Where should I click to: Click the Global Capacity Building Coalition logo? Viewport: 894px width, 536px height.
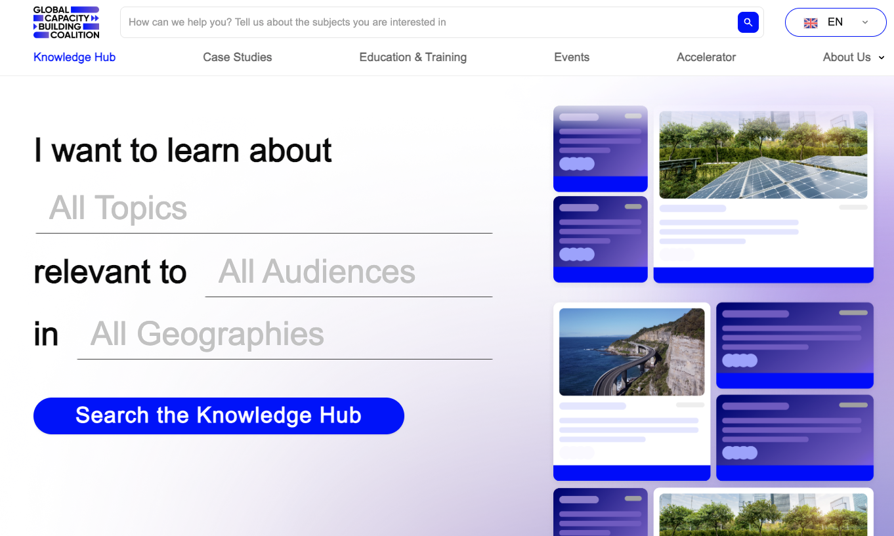point(66,22)
